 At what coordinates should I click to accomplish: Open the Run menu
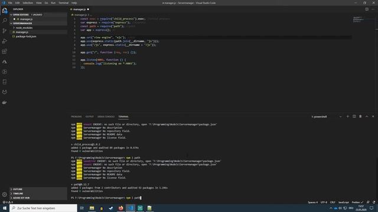[53, 3]
